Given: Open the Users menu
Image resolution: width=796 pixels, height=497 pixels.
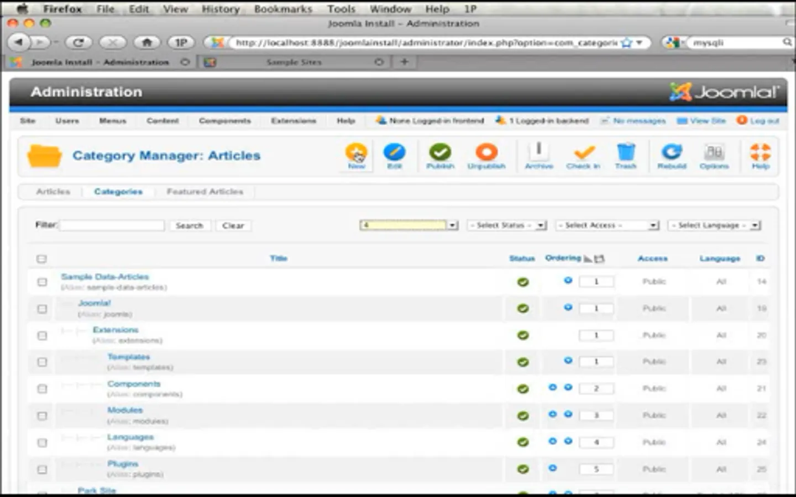Looking at the screenshot, I should (x=67, y=121).
